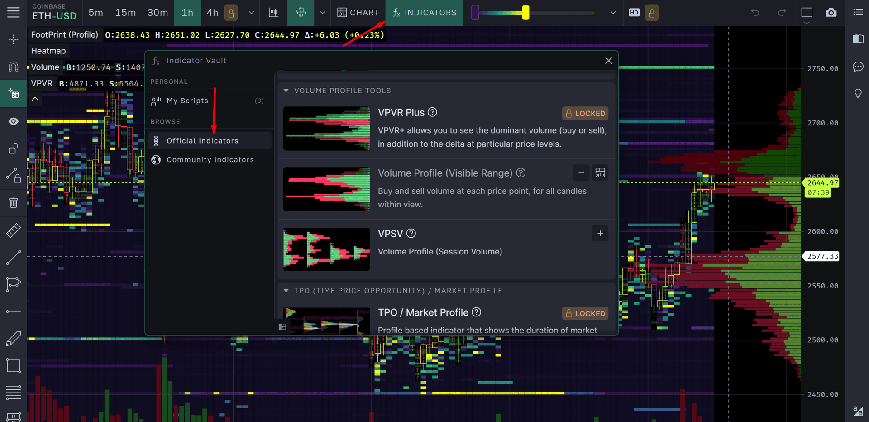Screen dimensions: 869x422
Task: Select the 4h timeframe
Action: click(x=212, y=13)
